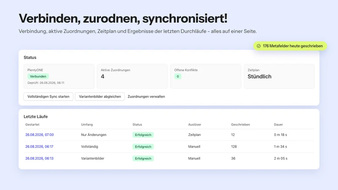Click the duration 0 m 18 s
This screenshot has width=338, height=190.
(281, 135)
